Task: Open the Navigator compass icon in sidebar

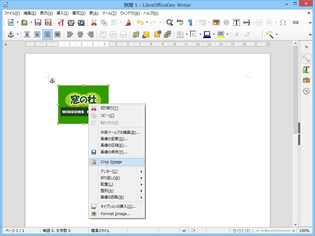Action: click(306, 91)
